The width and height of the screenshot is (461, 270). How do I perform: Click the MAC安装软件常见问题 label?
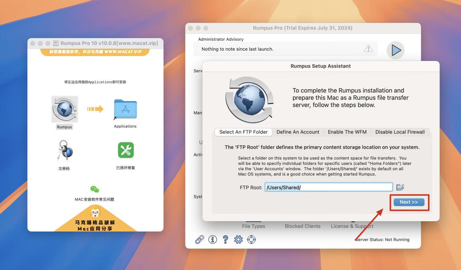pyautogui.click(x=94, y=199)
